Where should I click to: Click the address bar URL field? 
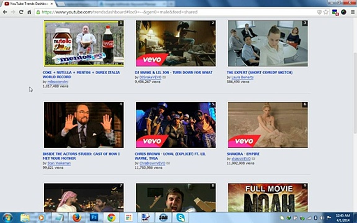[178, 12]
